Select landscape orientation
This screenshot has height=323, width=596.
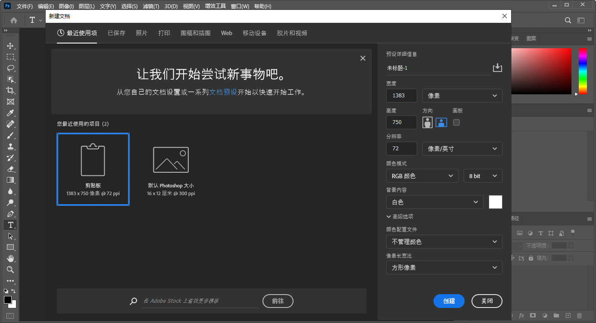pyautogui.click(x=441, y=122)
